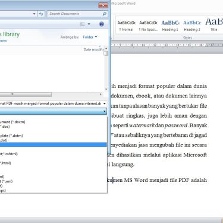Viewport: 223px width, 223px height.
Task: Collapse the Save as type dropdown
Action: tap(105, 111)
